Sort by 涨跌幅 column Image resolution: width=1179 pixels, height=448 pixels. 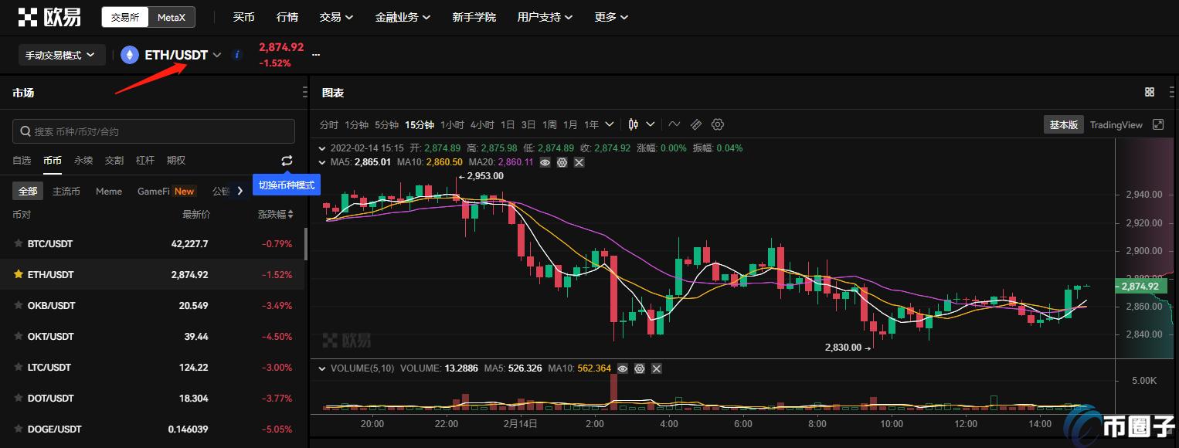click(x=276, y=215)
